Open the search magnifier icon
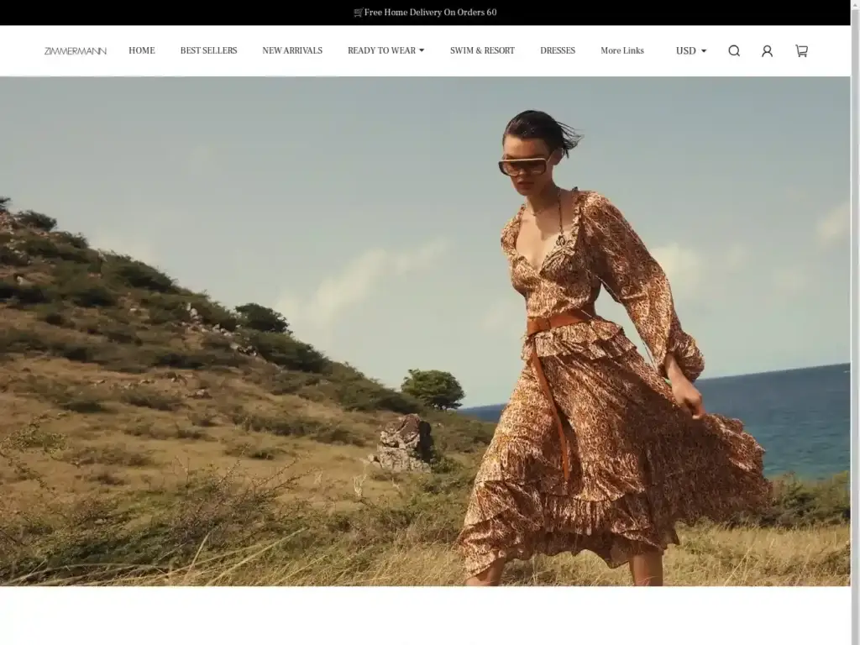Screen dimensions: 860x645 click(734, 51)
